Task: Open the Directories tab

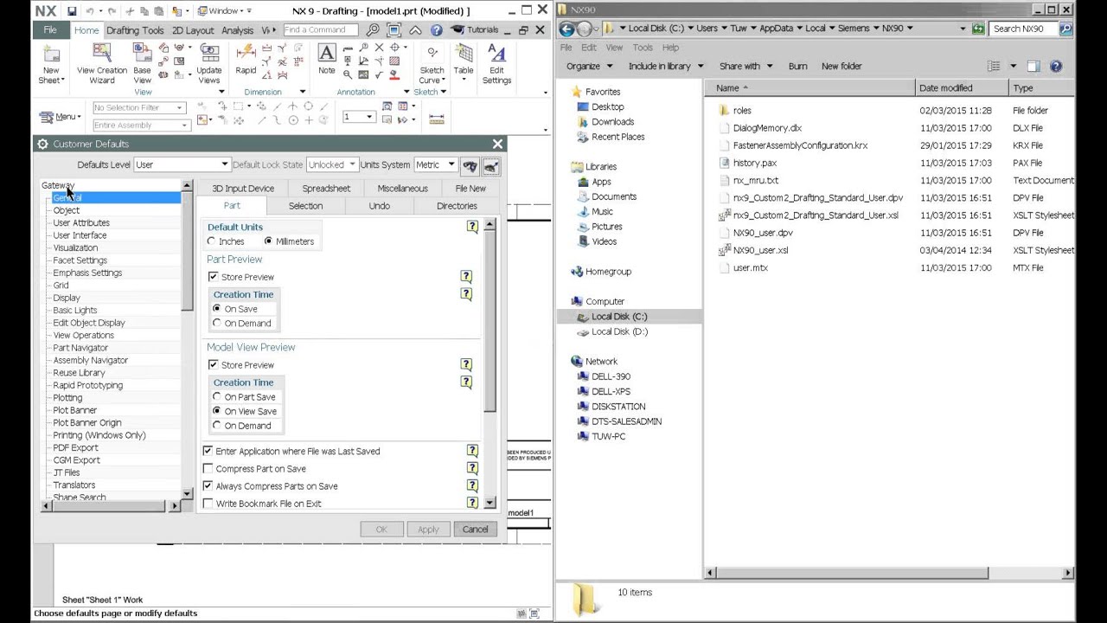Action: point(457,206)
